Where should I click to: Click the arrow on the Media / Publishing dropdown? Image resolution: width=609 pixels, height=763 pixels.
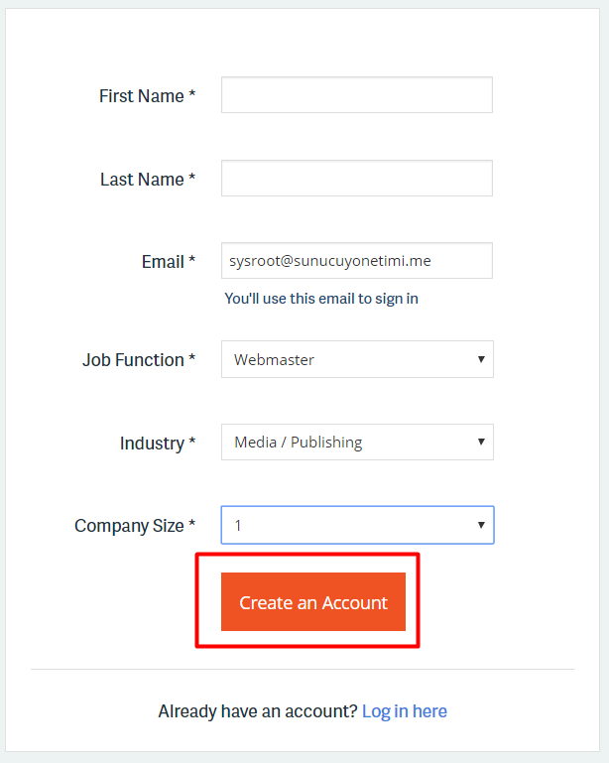coord(481,443)
